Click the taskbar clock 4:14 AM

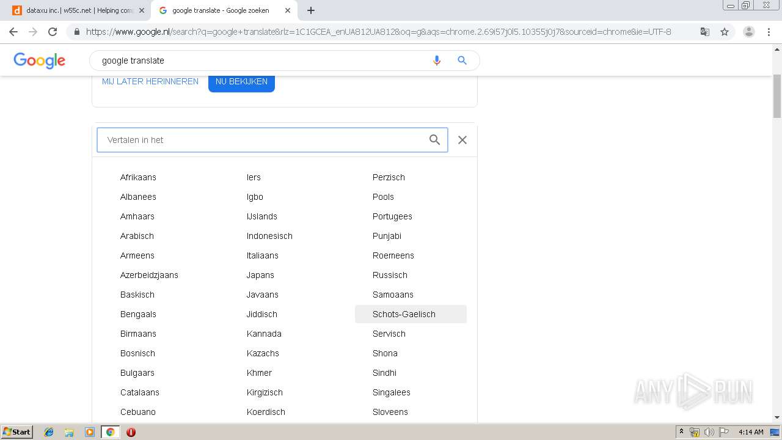pos(751,432)
